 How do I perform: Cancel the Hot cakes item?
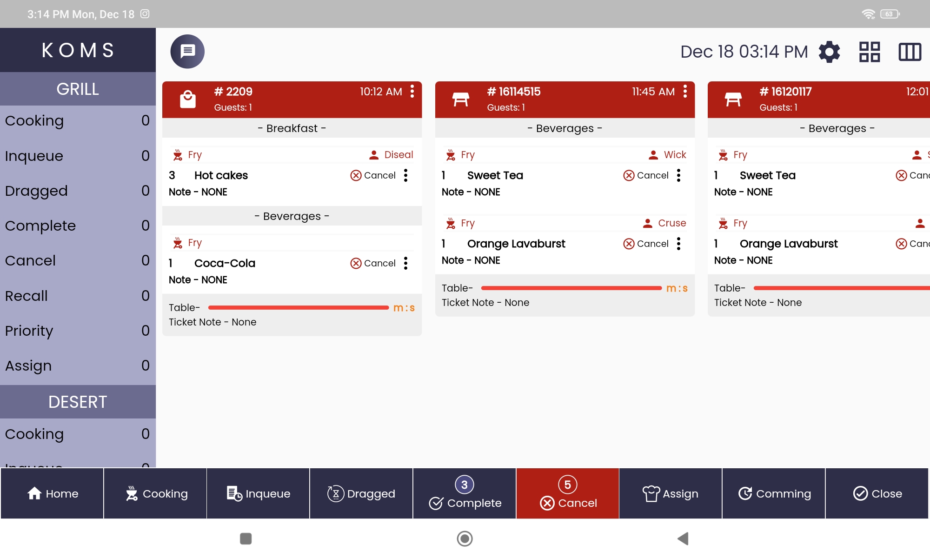click(373, 175)
